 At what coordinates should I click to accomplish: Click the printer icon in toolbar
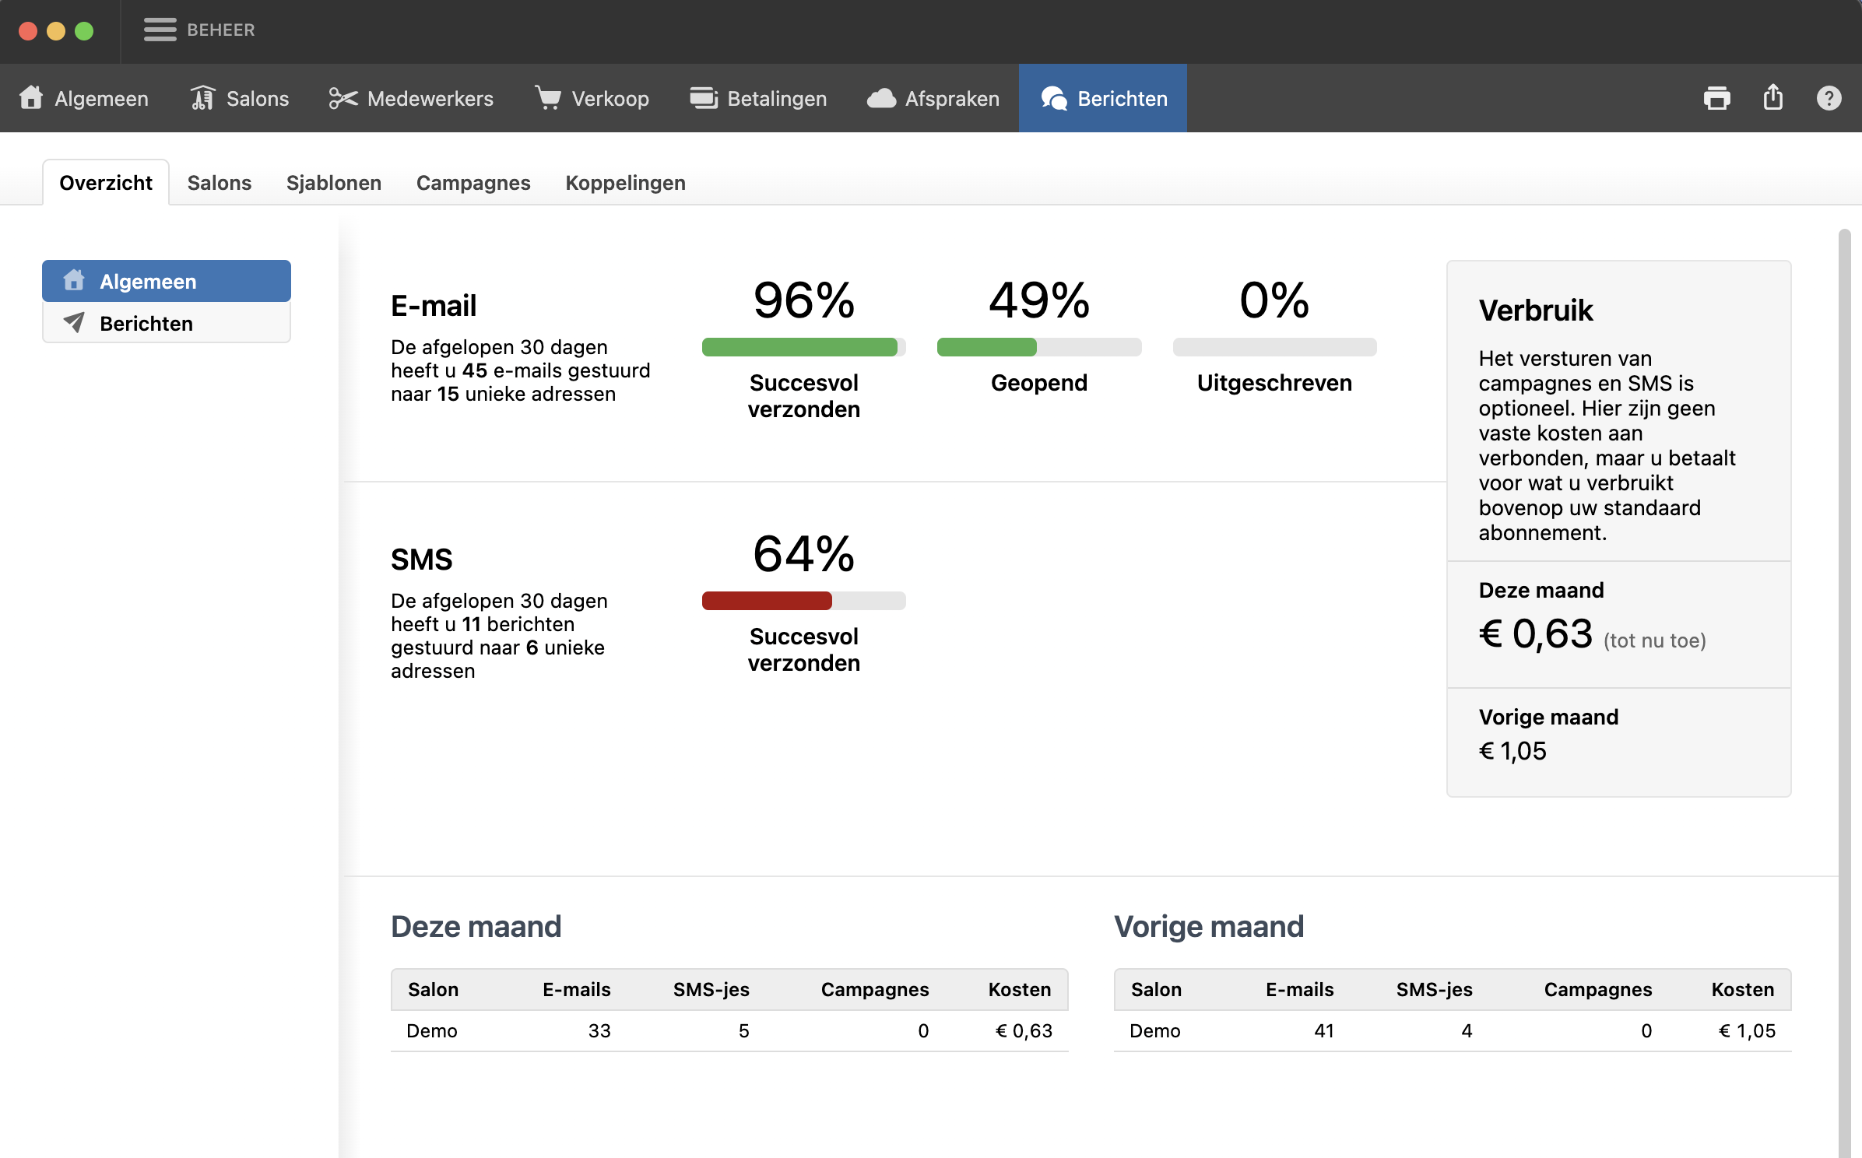1716,98
